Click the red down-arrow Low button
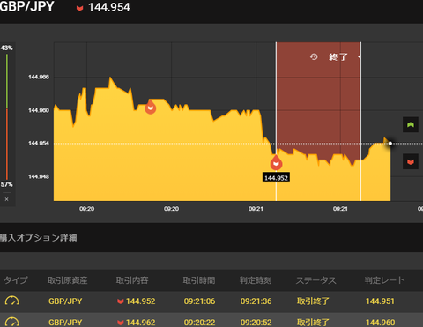This screenshot has width=423, height=327. pyautogui.click(x=411, y=161)
